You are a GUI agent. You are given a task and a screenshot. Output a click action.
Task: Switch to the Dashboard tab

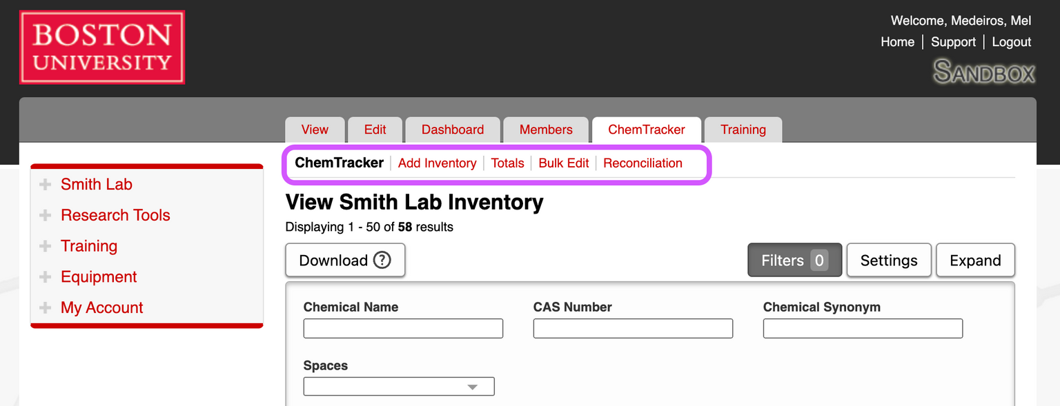453,130
